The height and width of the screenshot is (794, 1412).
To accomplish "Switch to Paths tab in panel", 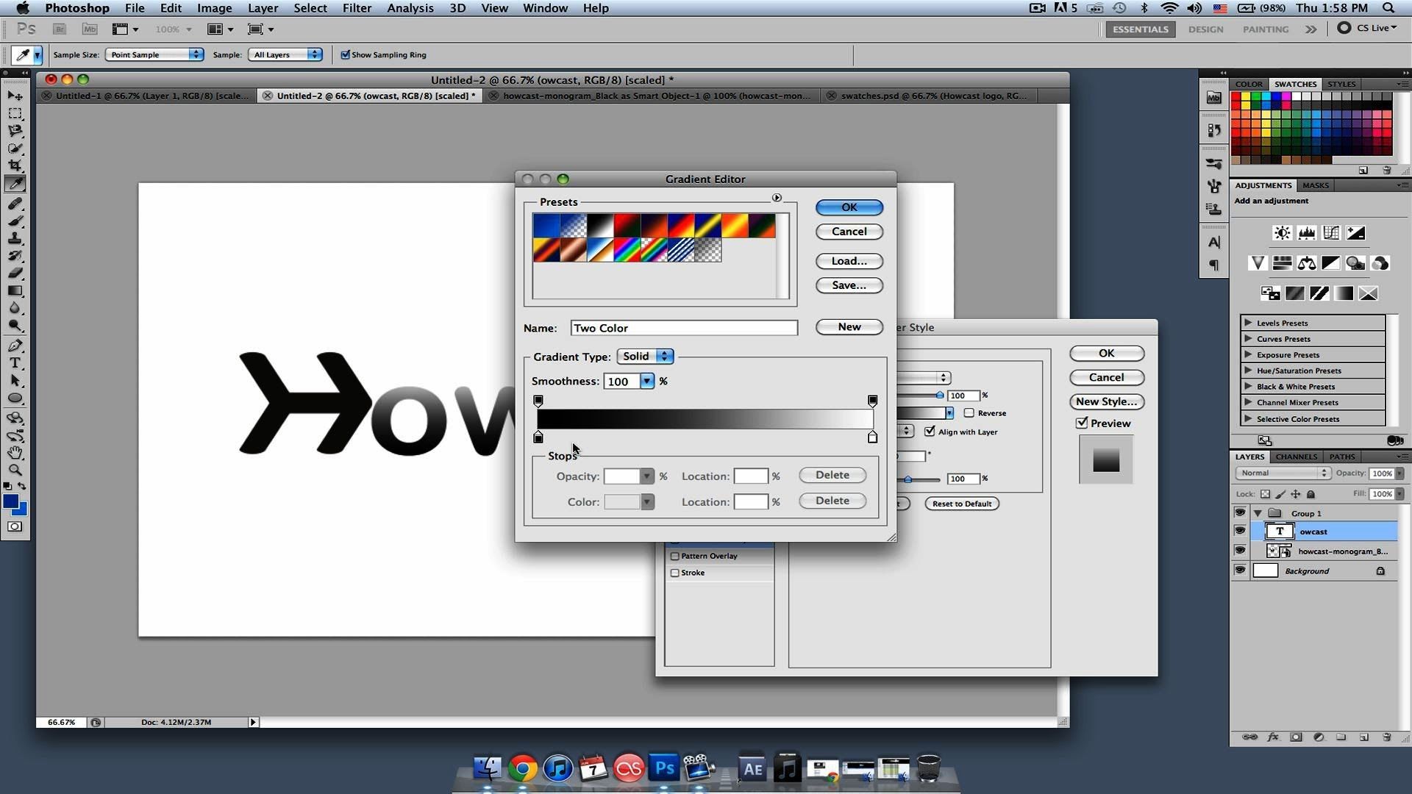I will point(1342,456).
